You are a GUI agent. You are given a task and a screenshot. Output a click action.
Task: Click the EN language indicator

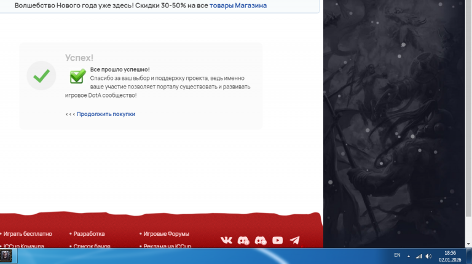point(398,255)
